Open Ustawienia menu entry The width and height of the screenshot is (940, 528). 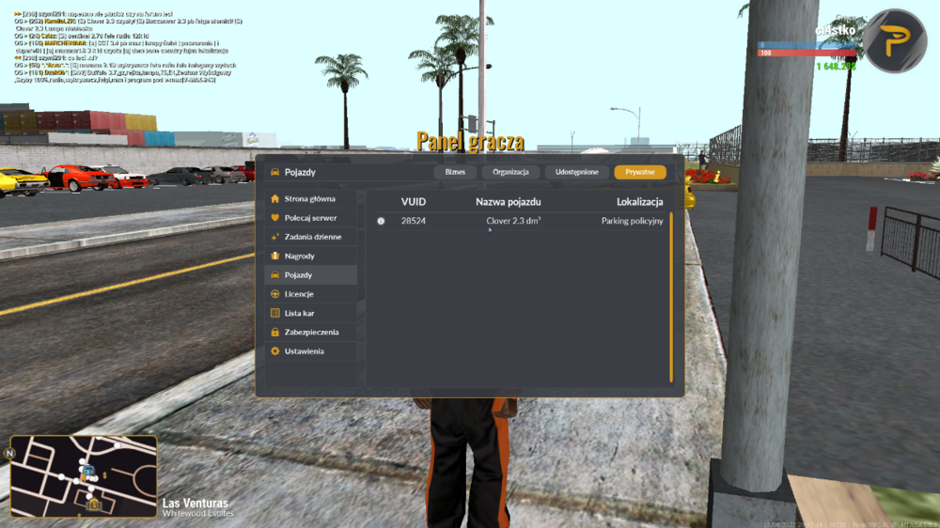311,351
